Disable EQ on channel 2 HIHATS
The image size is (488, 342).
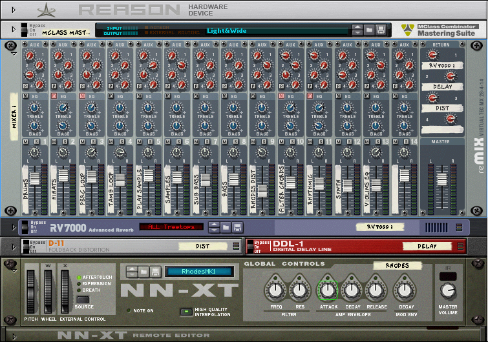[x=54, y=96]
